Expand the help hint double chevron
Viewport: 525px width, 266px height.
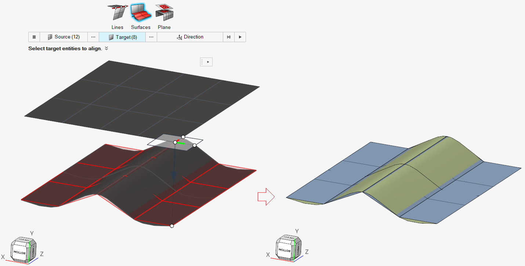coord(106,48)
